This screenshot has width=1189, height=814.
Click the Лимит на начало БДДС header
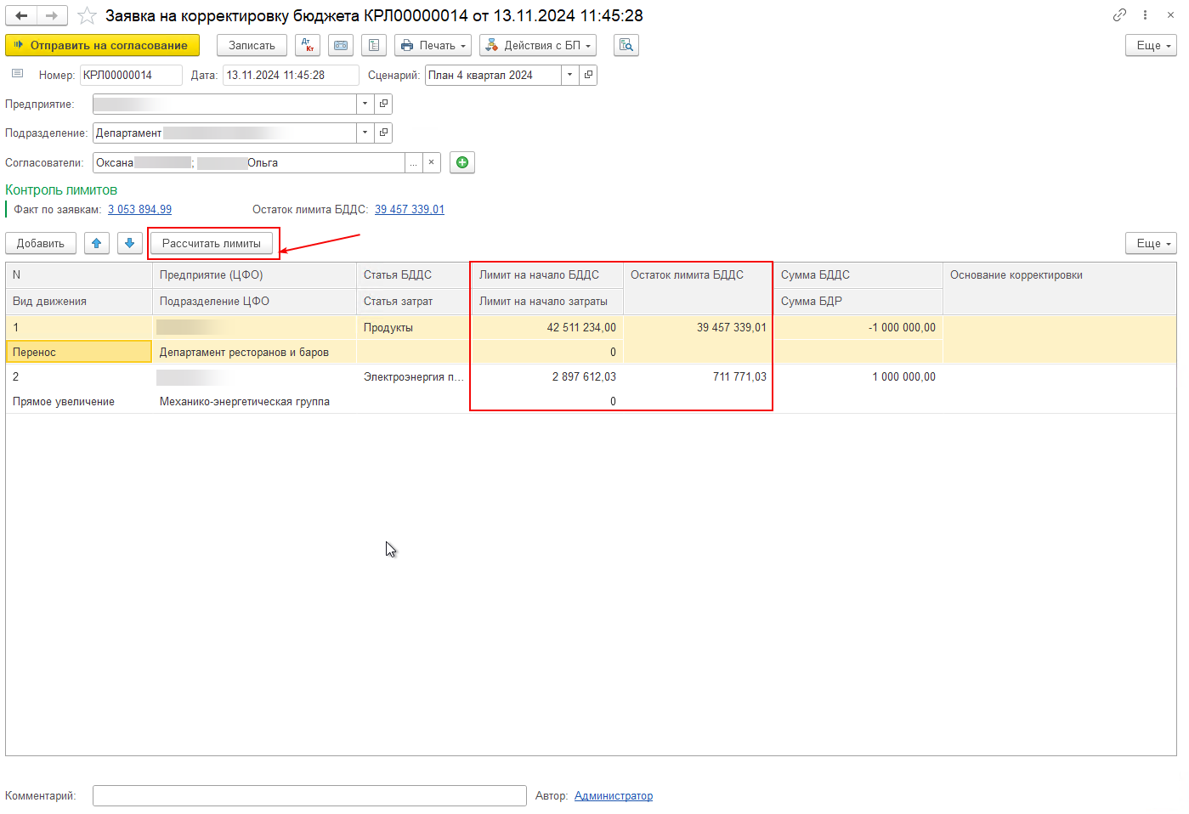(547, 274)
